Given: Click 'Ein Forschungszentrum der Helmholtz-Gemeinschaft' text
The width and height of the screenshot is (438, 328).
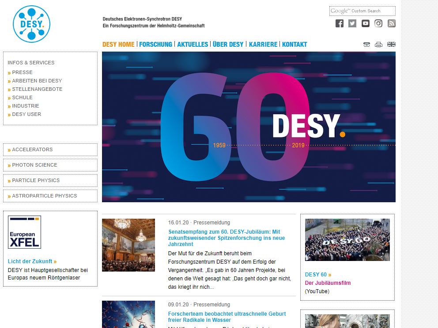Looking at the screenshot, I should click(x=154, y=26).
